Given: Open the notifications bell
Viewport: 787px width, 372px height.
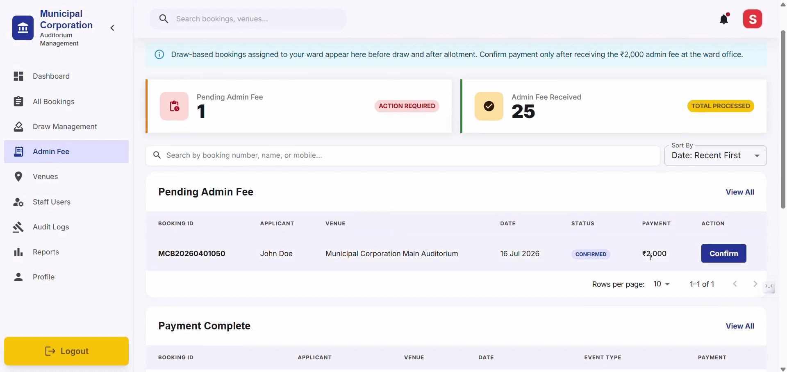Looking at the screenshot, I should 724,19.
